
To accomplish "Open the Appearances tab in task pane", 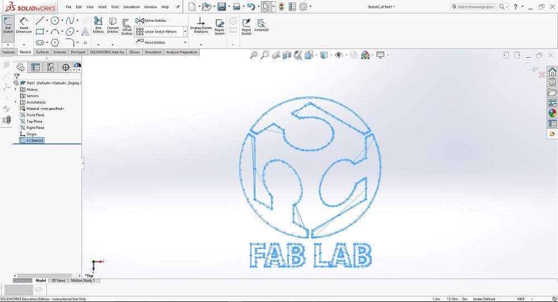I will (552, 113).
